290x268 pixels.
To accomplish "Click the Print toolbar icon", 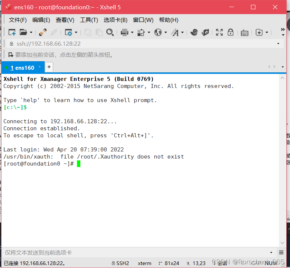I will tap(125, 33).
